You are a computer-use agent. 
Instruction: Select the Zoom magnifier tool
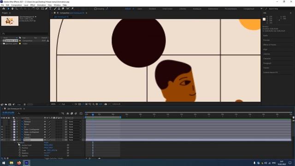click(x=17, y=9)
